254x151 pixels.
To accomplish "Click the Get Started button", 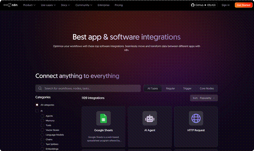I will pyautogui.click(x=243, y=5).
